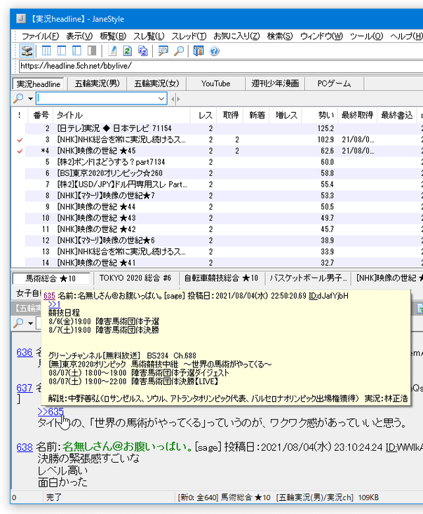Open the thread search speech-bubble icon
This screenshot has height=514, width=423.
[x=163, y=50]
